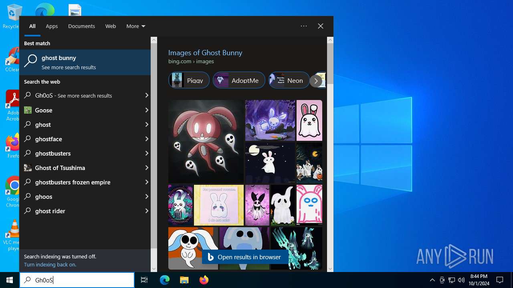513x288 pixels.
Task: Show next image filter chips arrow
Action: [316, 81]
